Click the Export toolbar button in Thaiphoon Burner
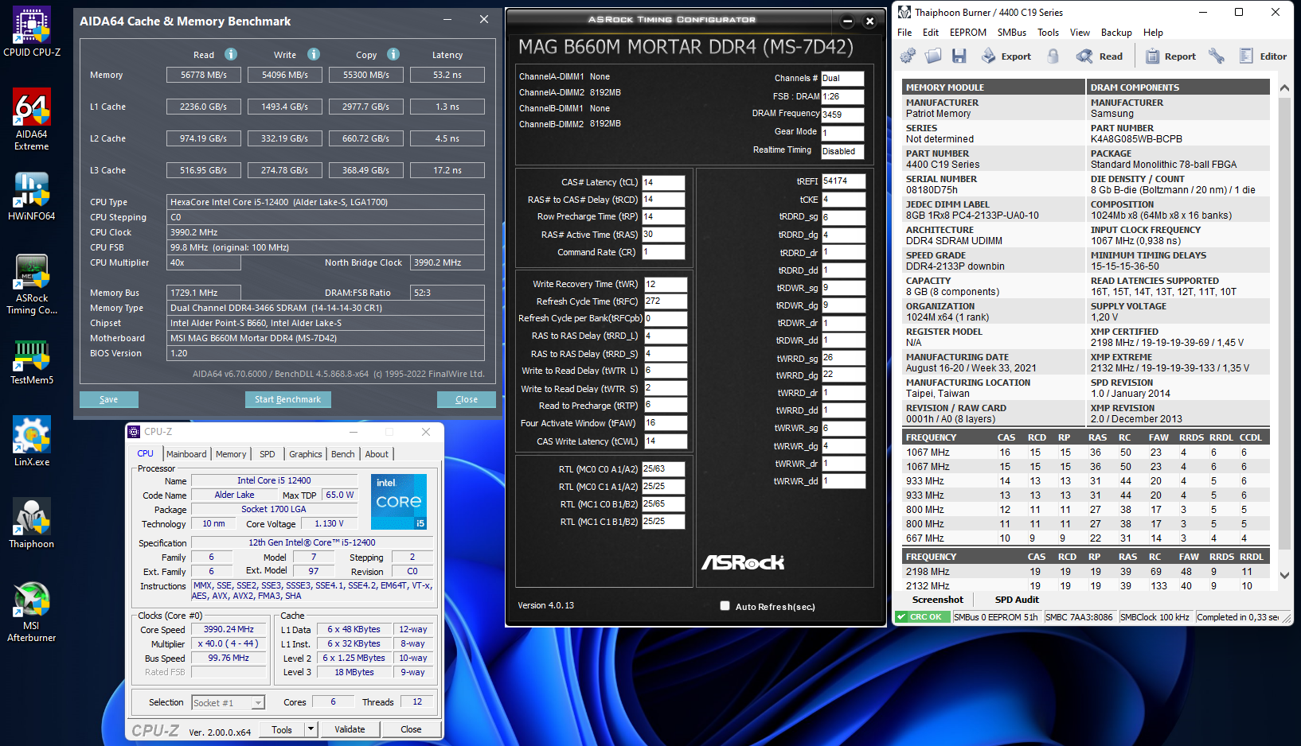This screenshot has height=746, width=1301. 1006,56
